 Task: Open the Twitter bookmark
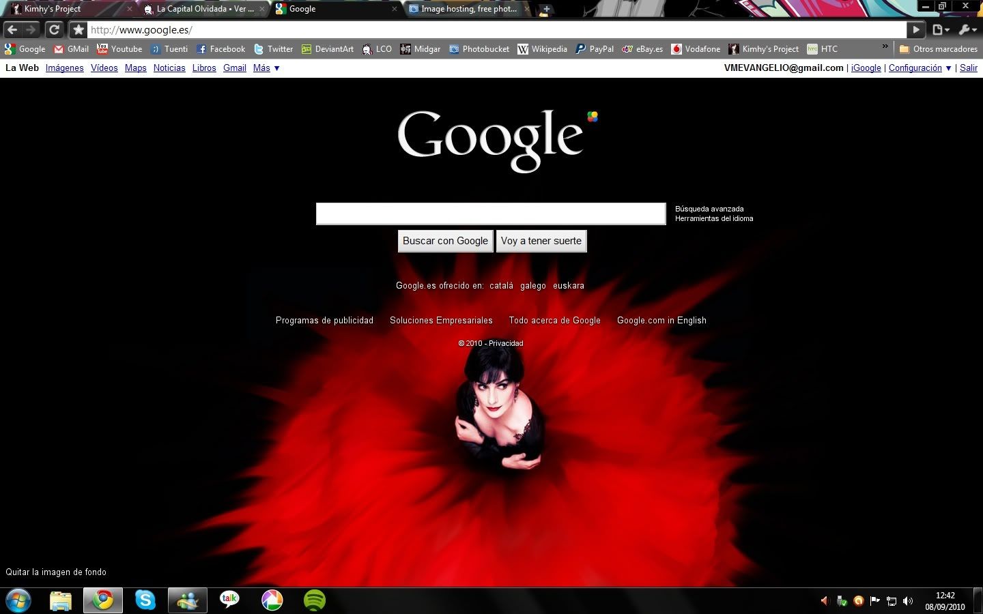pos(273,49)
